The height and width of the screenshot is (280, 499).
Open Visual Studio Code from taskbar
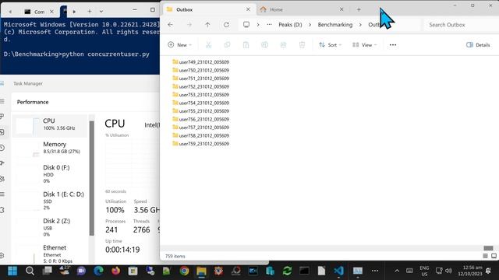pyautogui.click(x=338, y=271)
